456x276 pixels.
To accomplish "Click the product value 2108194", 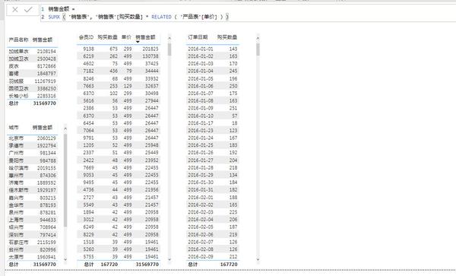I will 46,52.
